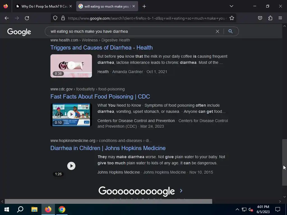The width and height of the screenshot is (287, 215).
Task: Play the CDC video thumbnail showing 0:10
Action: point(71,115)
